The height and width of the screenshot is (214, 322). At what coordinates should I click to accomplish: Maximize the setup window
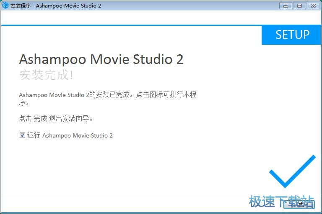click(300, 6)
